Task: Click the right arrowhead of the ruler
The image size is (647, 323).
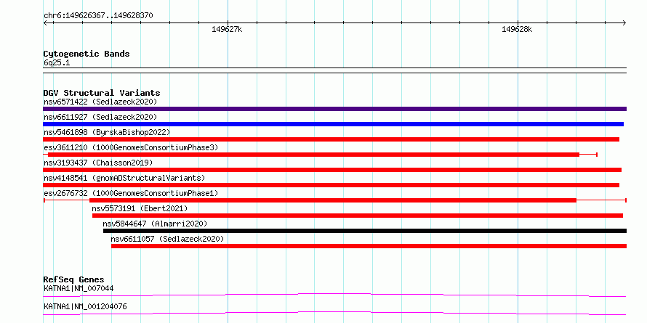Action: [x=624, y=23]
